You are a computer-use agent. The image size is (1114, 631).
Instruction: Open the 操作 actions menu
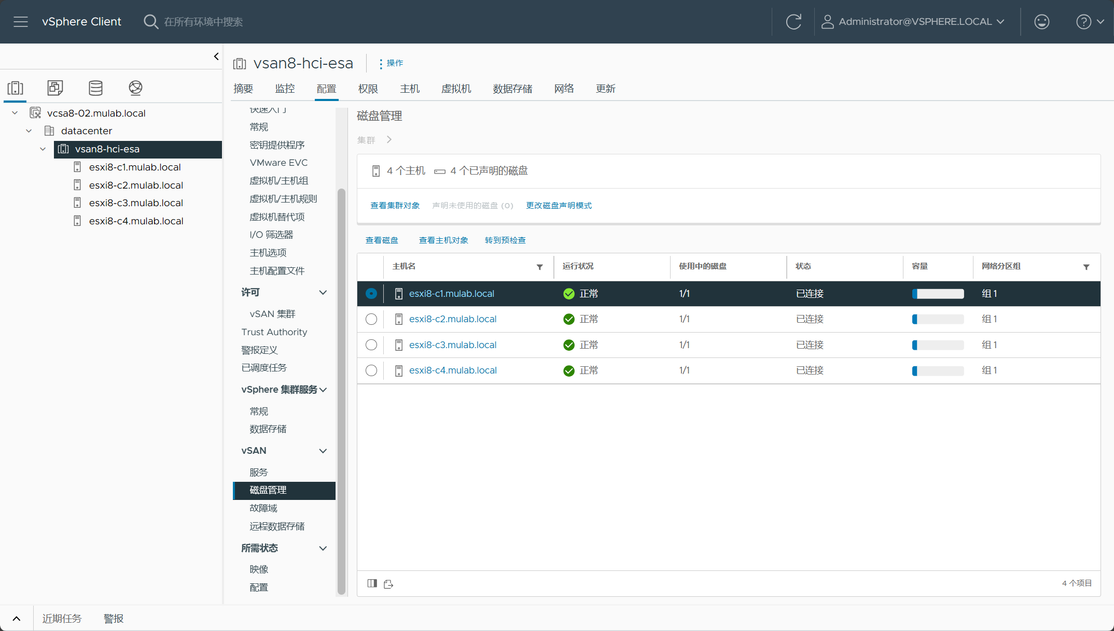tap(392, 63)
